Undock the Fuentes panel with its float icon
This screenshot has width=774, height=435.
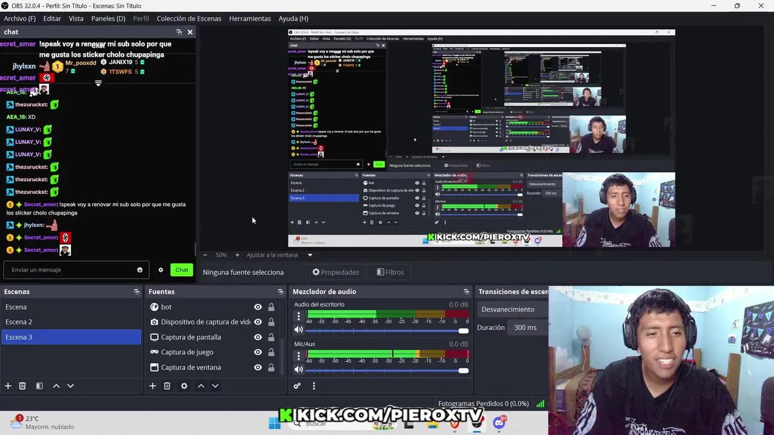point(281,292)
